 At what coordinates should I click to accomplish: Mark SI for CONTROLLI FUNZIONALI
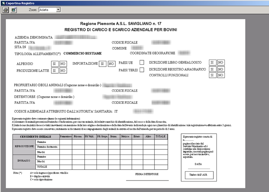coord(213,75)
